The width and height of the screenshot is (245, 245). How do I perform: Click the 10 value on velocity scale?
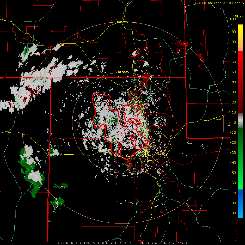click(x=234, y=112)
